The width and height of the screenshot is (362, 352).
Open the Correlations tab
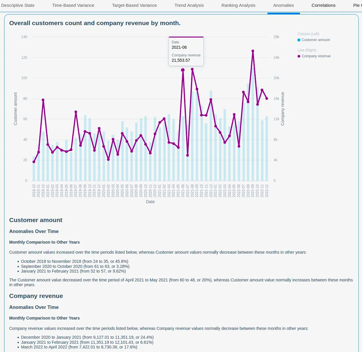tap(323, 5)
